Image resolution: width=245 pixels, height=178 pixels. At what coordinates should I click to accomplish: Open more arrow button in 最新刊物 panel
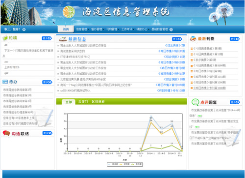[235, 39]
